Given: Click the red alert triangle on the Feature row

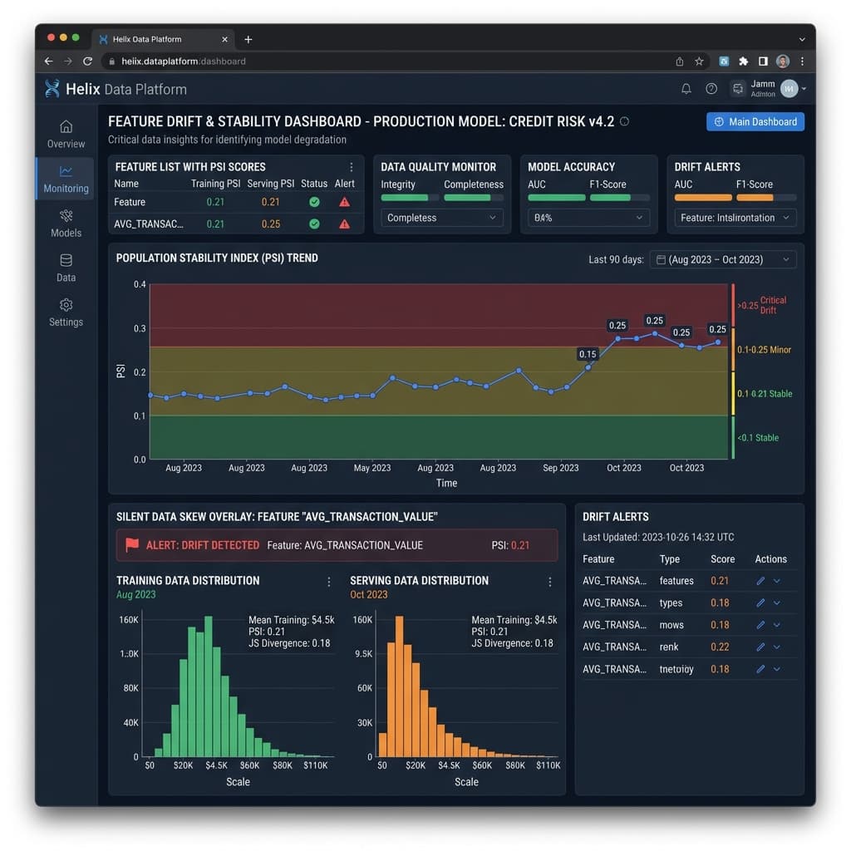Looking at the screenshot, I should point(345,201).
